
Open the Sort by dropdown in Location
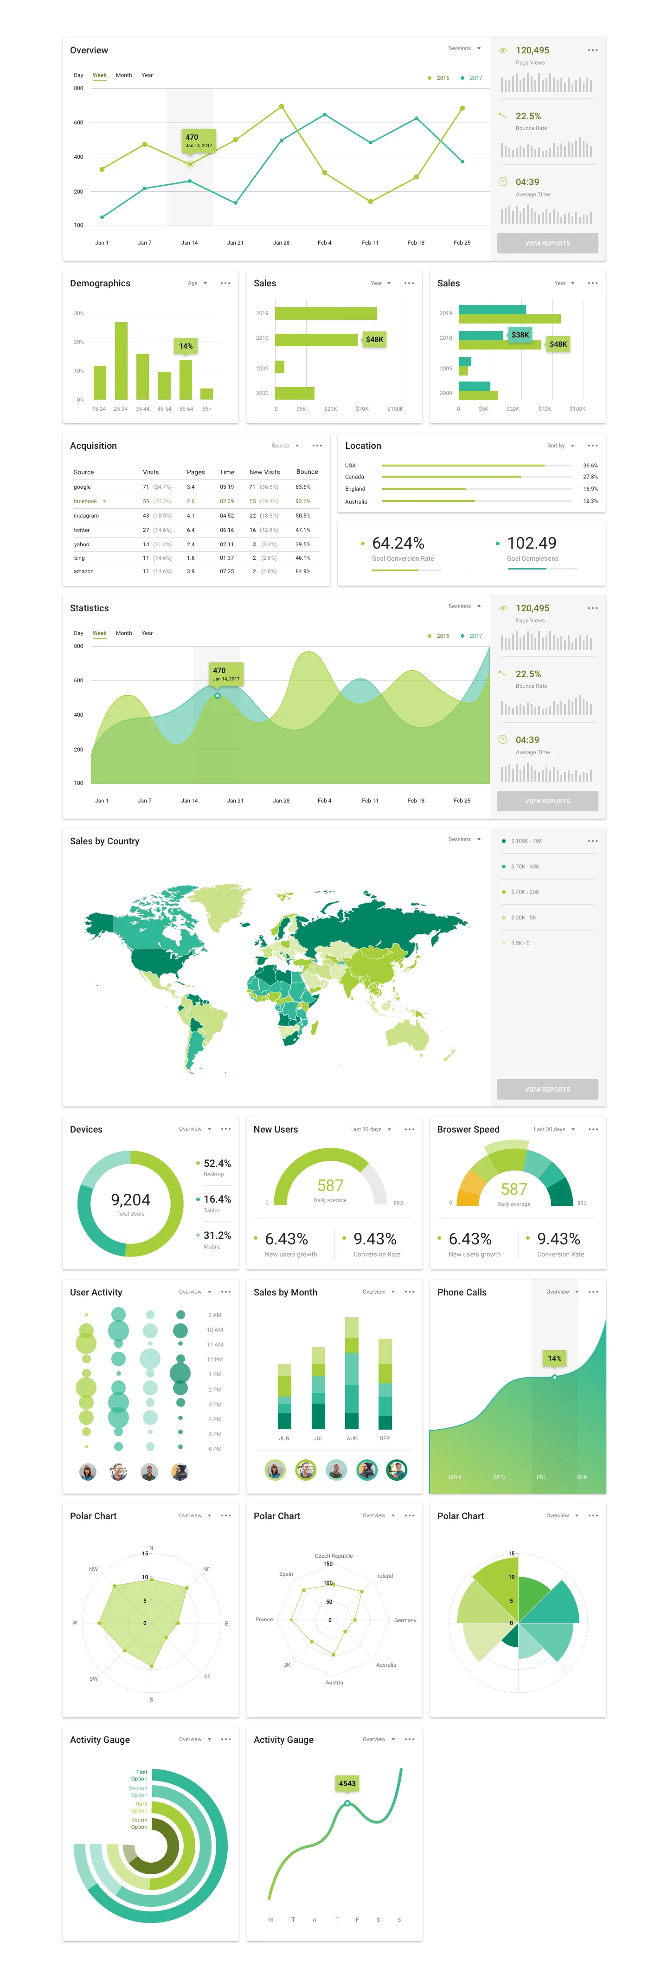(561, 446)
